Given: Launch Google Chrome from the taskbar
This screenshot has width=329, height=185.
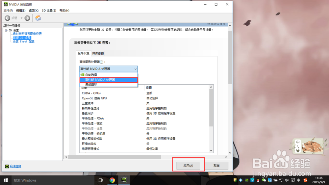Looking at the screenshot, I should [112, 180].
